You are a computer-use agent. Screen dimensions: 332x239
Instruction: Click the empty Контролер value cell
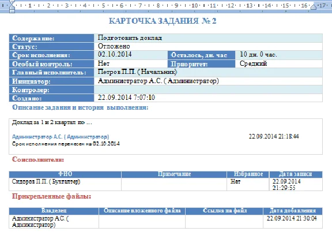pos(208,89)
